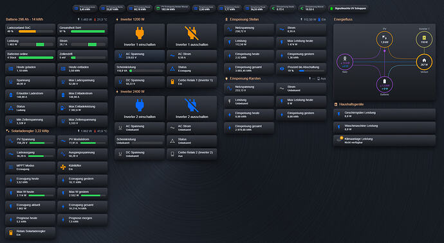Open the Solarladeregler 3,22 kWp heading
The image size is (444, 243).
pyautogui.click(x=30, y=131)
